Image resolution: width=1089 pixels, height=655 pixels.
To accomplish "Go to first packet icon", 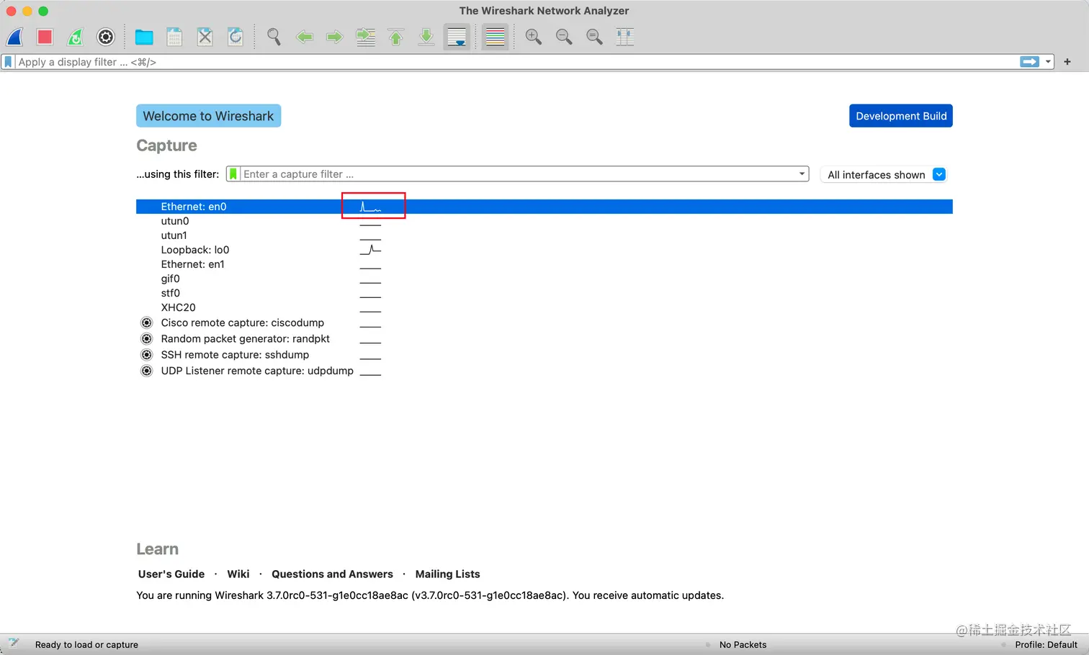I will 396,37.
